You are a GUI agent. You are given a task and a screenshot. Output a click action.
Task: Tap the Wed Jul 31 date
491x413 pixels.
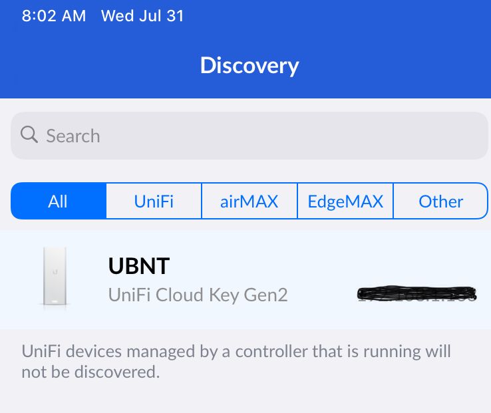tap(142, 16)
